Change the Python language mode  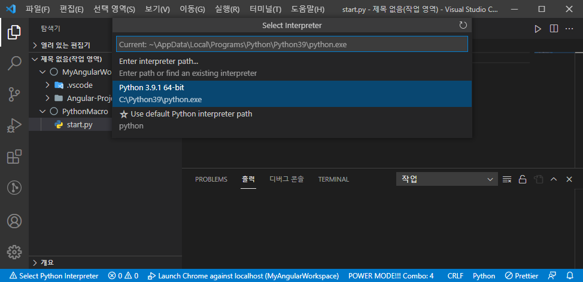point(484,276)
